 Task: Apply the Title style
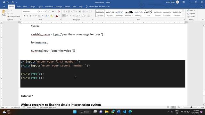click(x=148, y=13)
